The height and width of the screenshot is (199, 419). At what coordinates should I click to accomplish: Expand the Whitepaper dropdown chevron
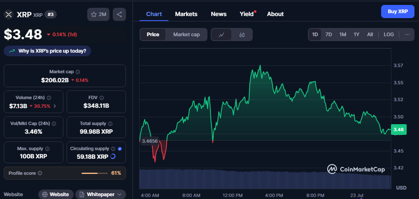point(119,194)
